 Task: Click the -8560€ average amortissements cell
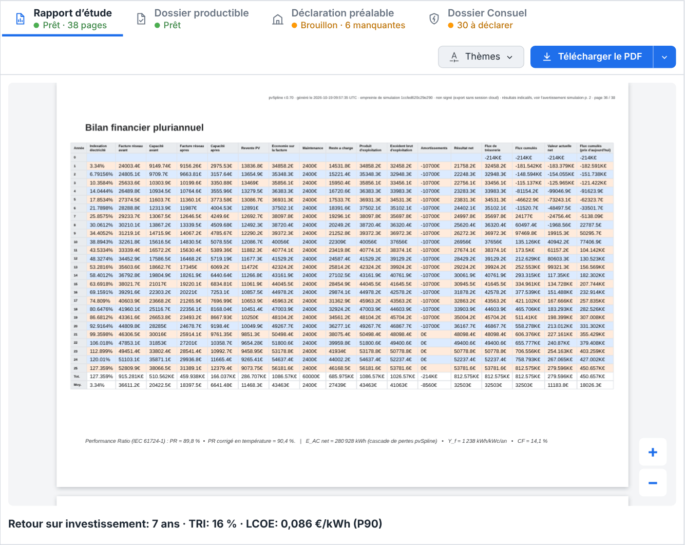[x=434, y=385]
